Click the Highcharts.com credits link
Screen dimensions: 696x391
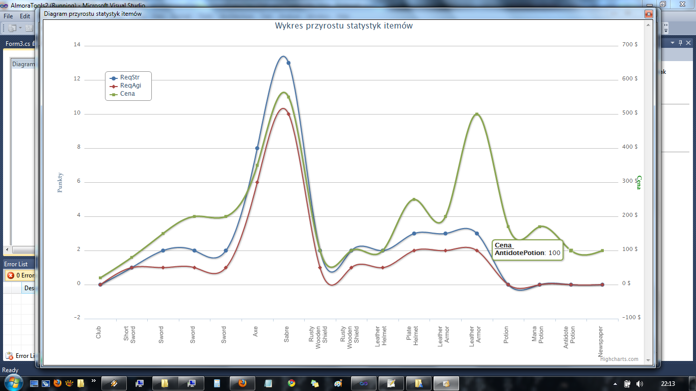[x=619, y=359]
